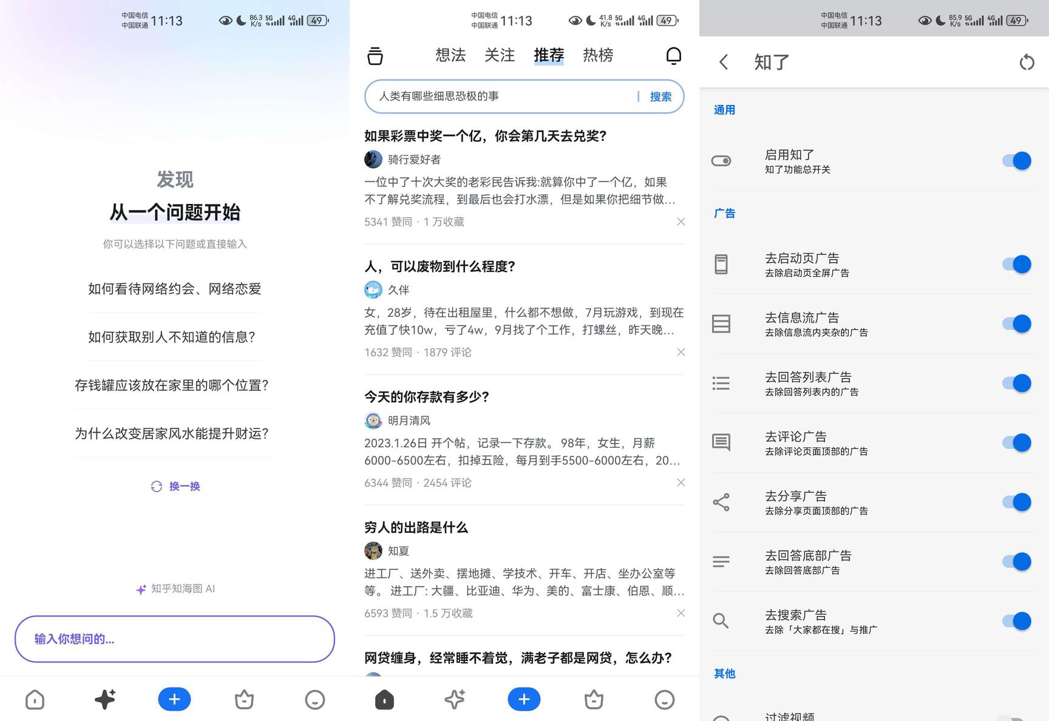The height and width of the screenshot is (721, 1049).
Task: Focus the 输入你想问的... input box
Action: [175, 639]
